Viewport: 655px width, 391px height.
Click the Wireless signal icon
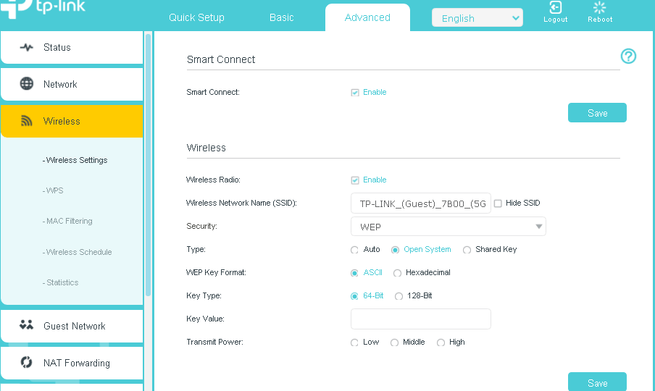point(27,121)
